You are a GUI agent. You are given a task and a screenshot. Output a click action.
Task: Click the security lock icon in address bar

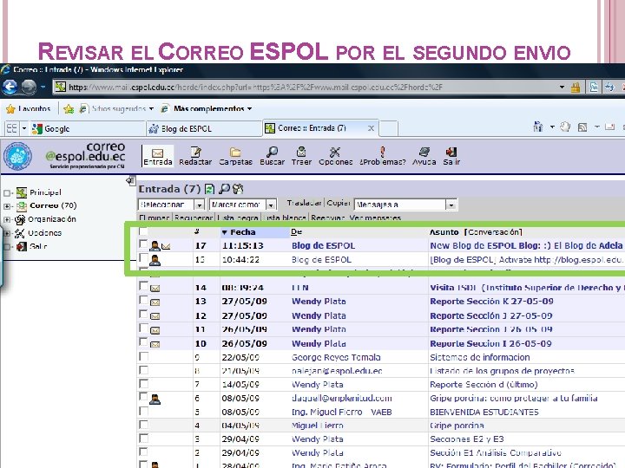coord(576,88)
